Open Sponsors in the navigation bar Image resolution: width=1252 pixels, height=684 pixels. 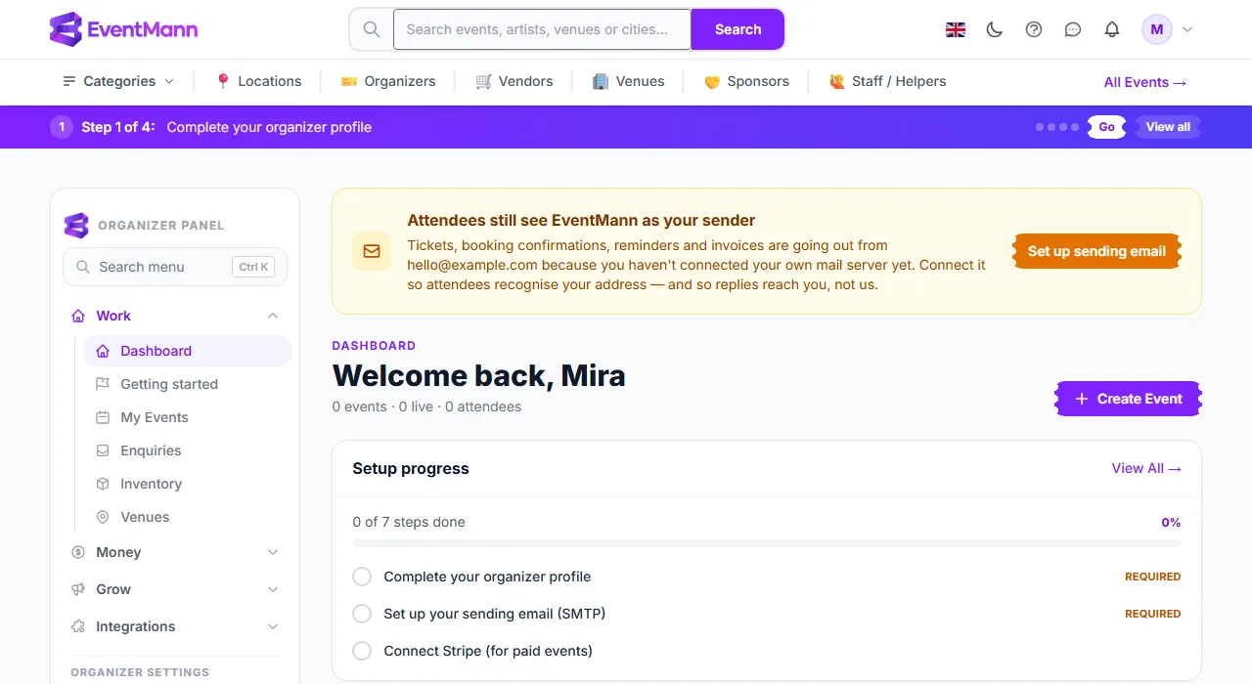[746, 81]
